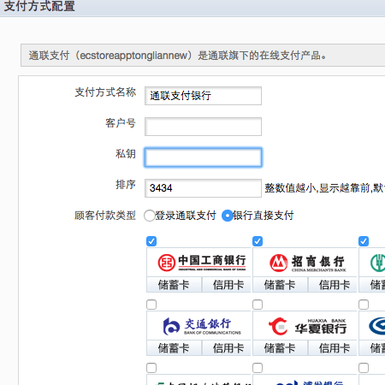Image resolution: width=385 pixels, height=385 pixels.
Task: Click the 支付方式配置 title text
Action: (x=39, y=6)
